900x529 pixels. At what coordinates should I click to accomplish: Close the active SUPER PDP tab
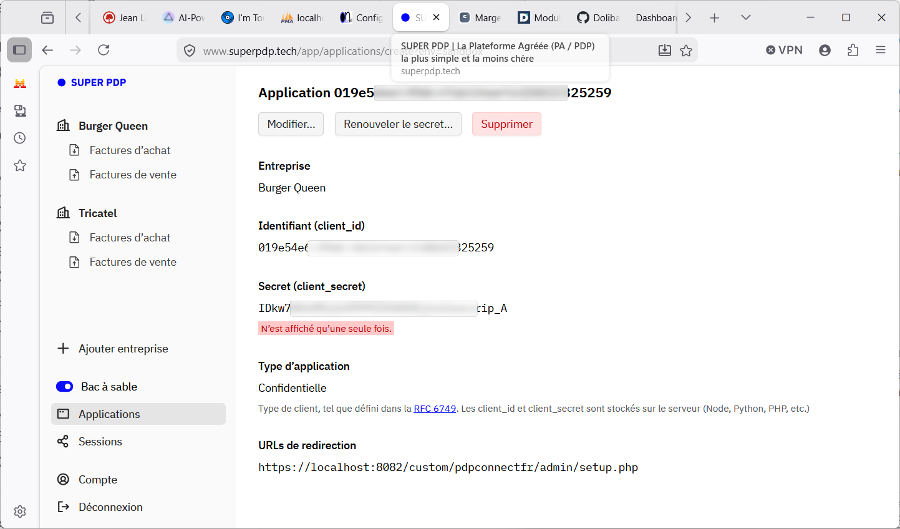point(437,17)
